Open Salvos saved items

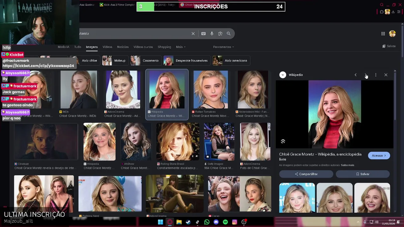(x=389, y=46)
